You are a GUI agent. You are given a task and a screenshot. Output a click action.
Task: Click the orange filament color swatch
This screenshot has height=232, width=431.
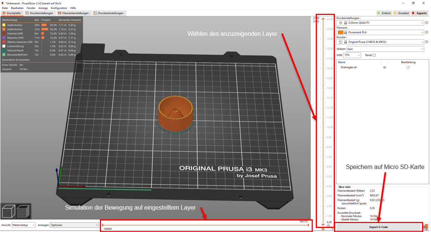[340, 32]
